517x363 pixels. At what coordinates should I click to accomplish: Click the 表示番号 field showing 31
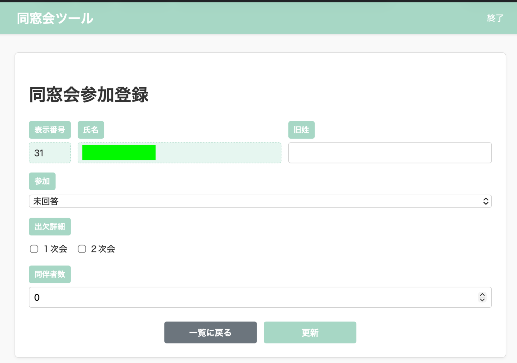pyautogui.click(x=50, y=153)
